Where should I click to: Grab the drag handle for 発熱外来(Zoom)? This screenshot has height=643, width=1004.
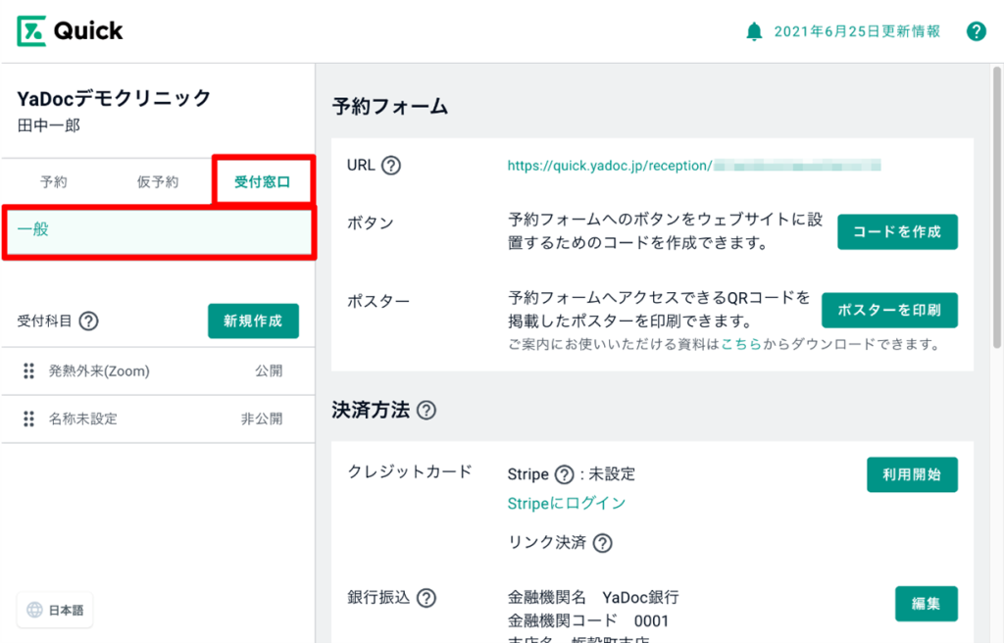(28, 371)
